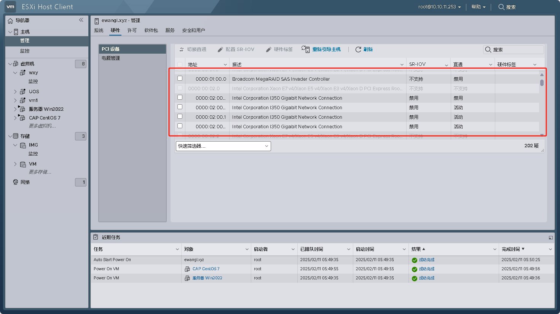
Task: Open the root@10.10.11.253 user dropdown
Action: (x=439, y=7)
